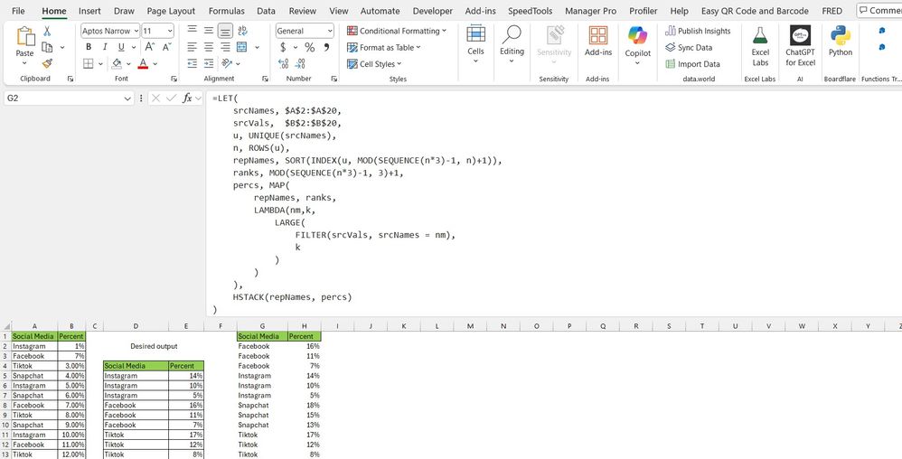
Task: Click Sync Data button
Action: pos(689,48)
